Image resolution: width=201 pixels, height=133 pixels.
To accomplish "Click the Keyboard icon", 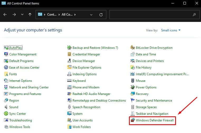I will 69,81.
